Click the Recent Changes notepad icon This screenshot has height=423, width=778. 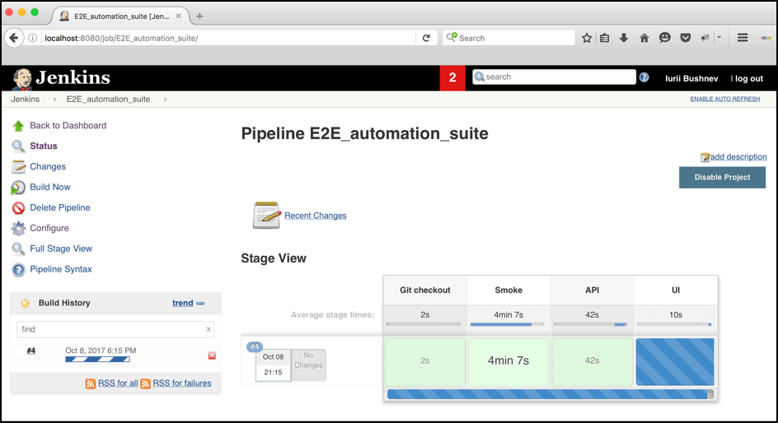tap(266, 215)
